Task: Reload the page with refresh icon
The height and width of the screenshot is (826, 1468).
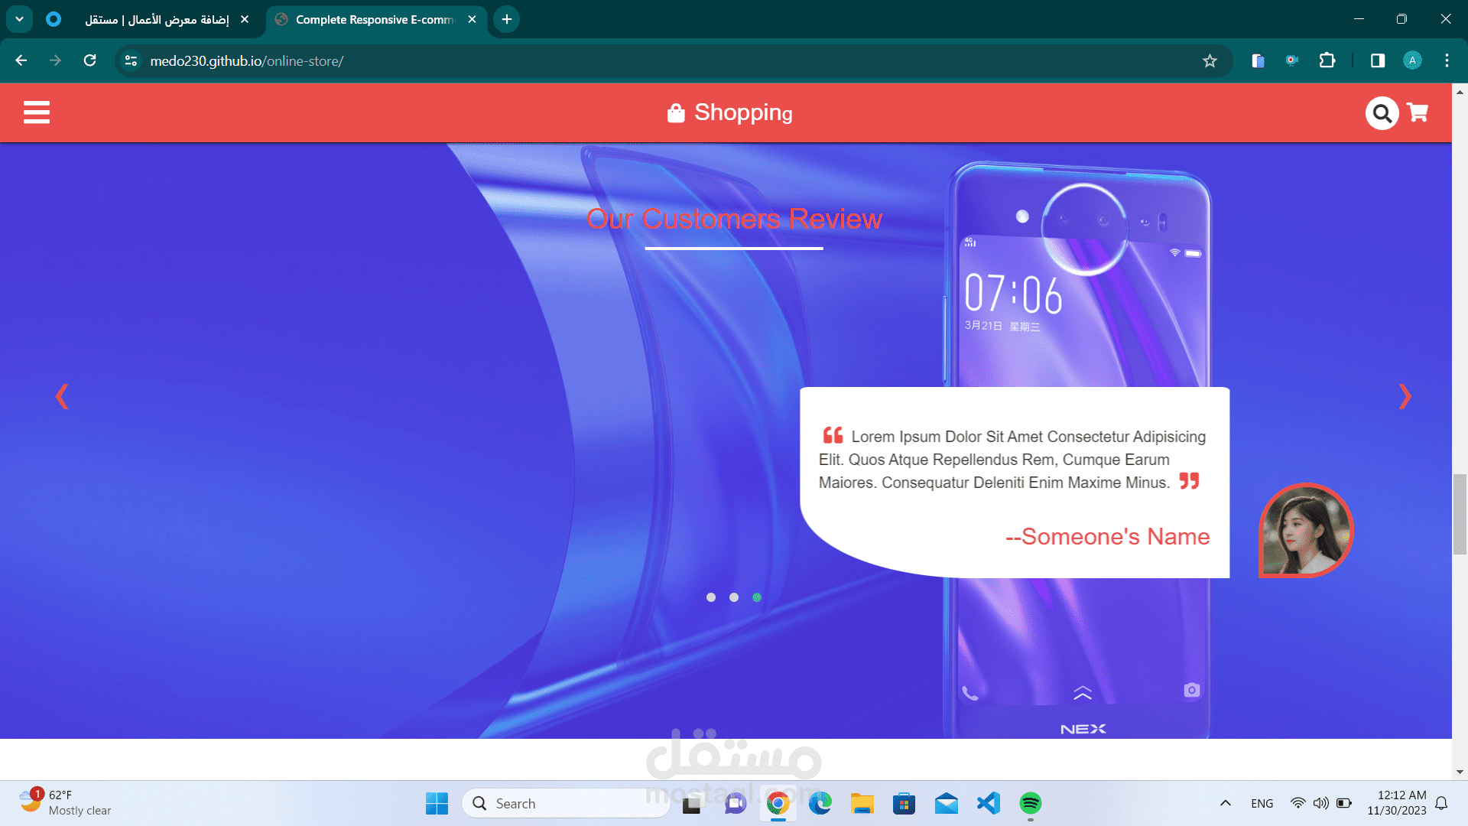Action: 89,60
